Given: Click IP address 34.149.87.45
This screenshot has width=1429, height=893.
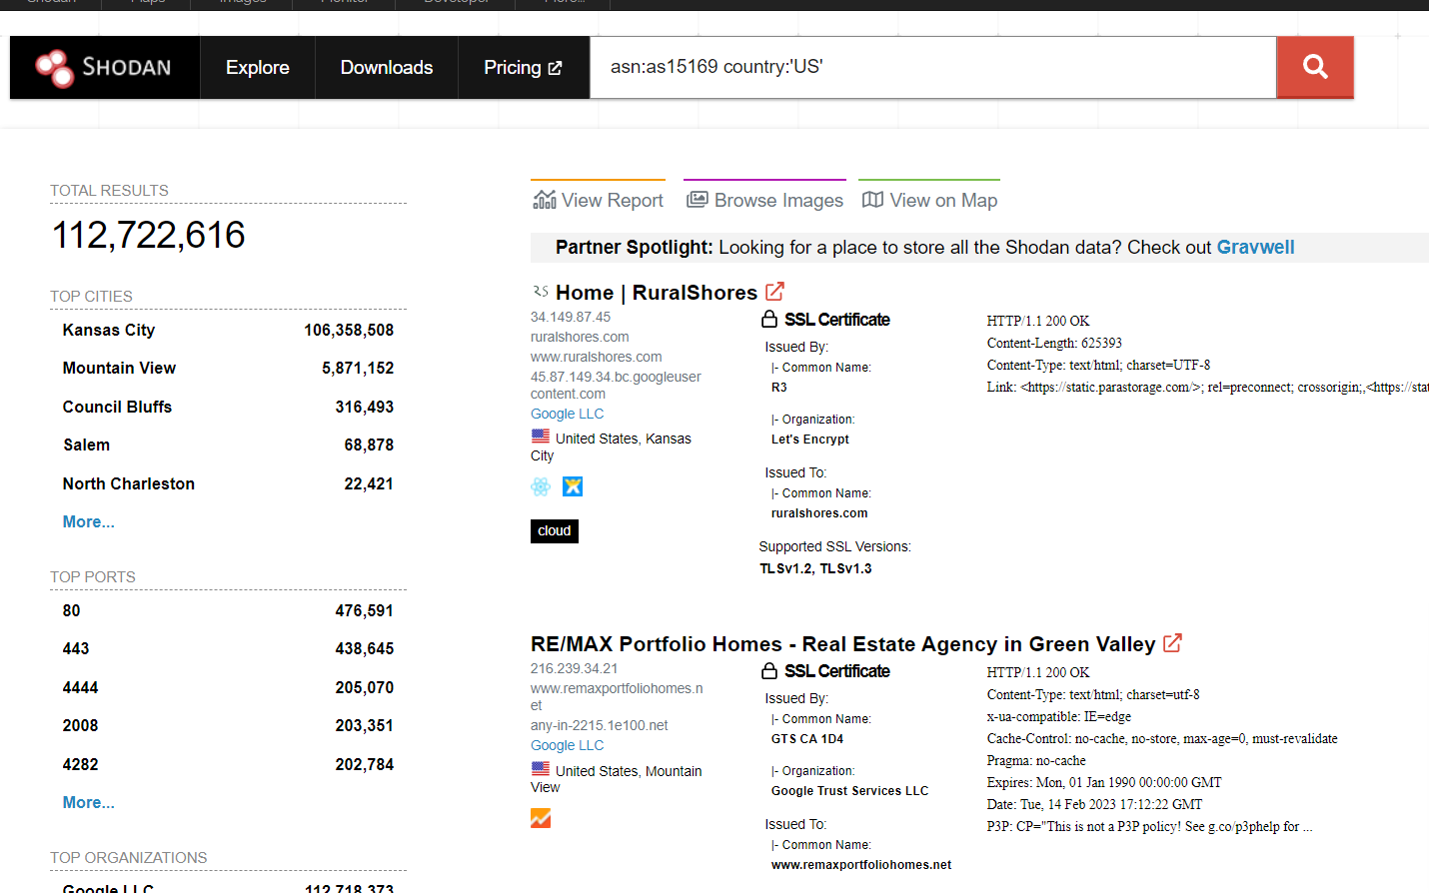Looking at the screenshot, I should point(571,317).
